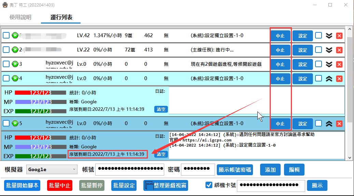Click the green play icon on row 5
Image resolution: width=354 pixels, height=196 pixels.
click(15, 123)
